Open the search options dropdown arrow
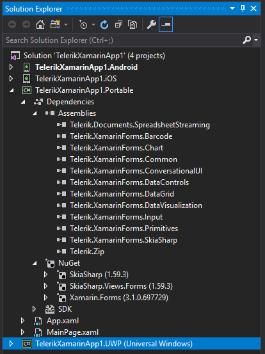Image resolution: width=265 pixels, height=354 pixels. (256, 40)
